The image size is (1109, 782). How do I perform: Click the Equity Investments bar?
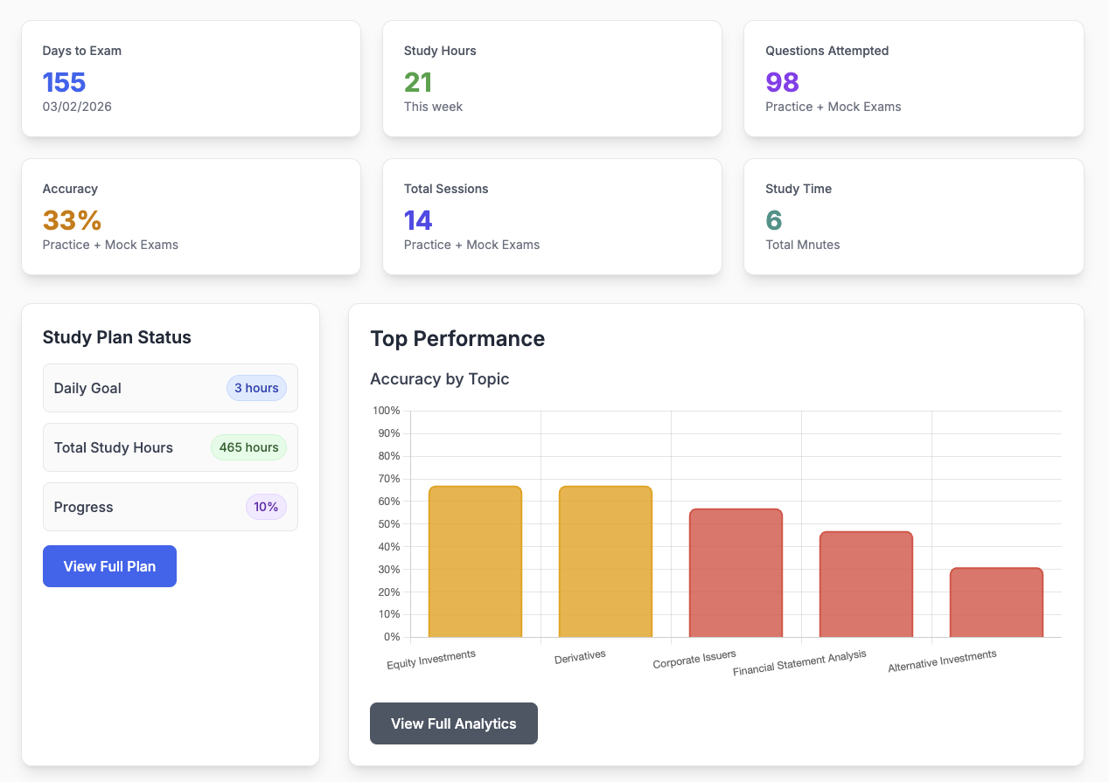[474, 559]
